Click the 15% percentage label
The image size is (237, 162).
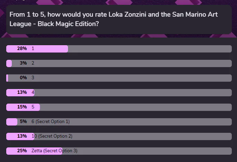click(22, 107)
